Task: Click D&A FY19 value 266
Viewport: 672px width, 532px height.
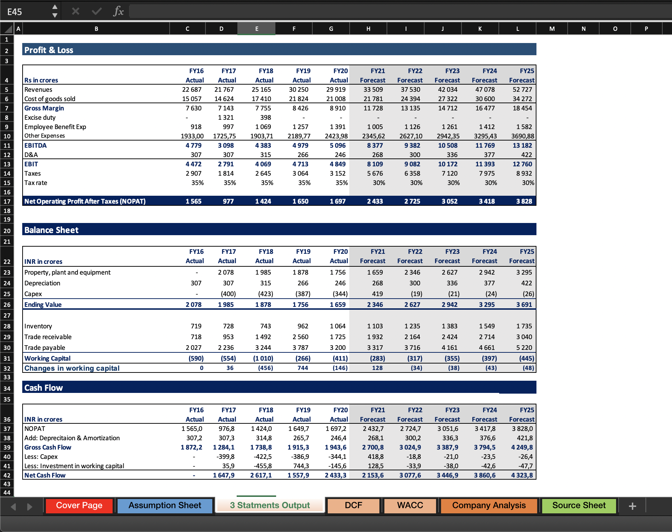Action: tap(303, 155)
